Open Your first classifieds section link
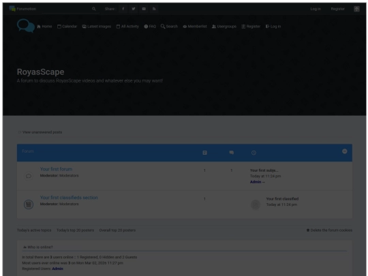368x276 pixels. pyautogui.click(x=69, y=198)
